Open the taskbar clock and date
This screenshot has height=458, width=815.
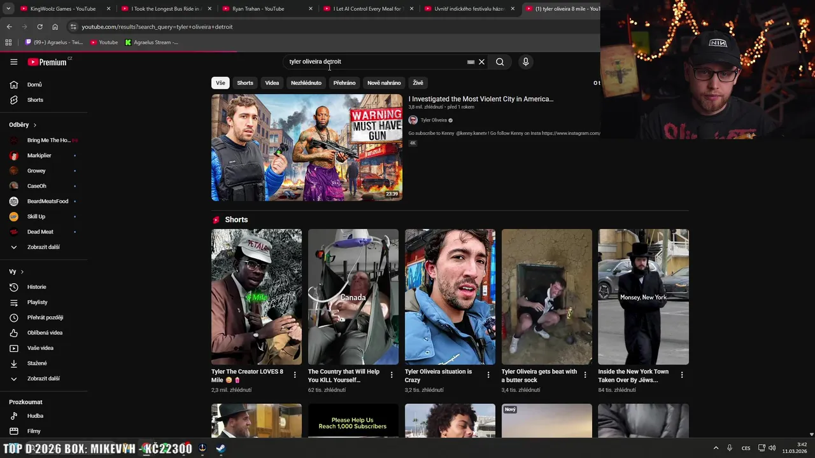click(795, 448)
